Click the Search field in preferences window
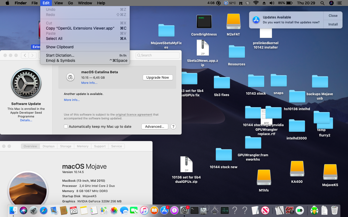 click(158, 55)
